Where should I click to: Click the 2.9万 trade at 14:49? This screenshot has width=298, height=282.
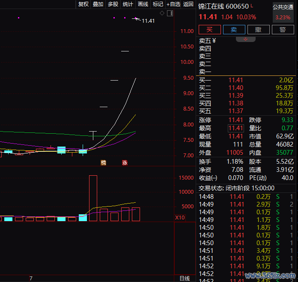(x=263, y=204)
